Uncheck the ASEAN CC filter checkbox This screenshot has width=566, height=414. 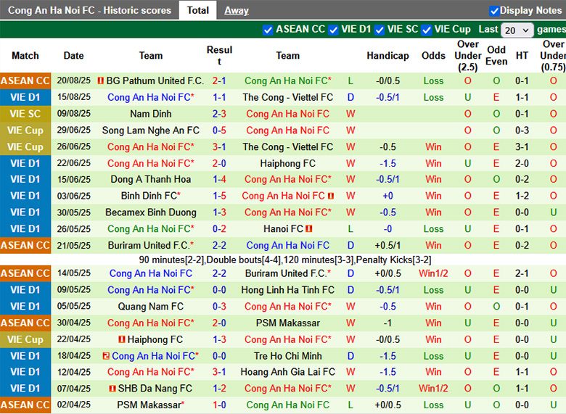tap(268, 30)
